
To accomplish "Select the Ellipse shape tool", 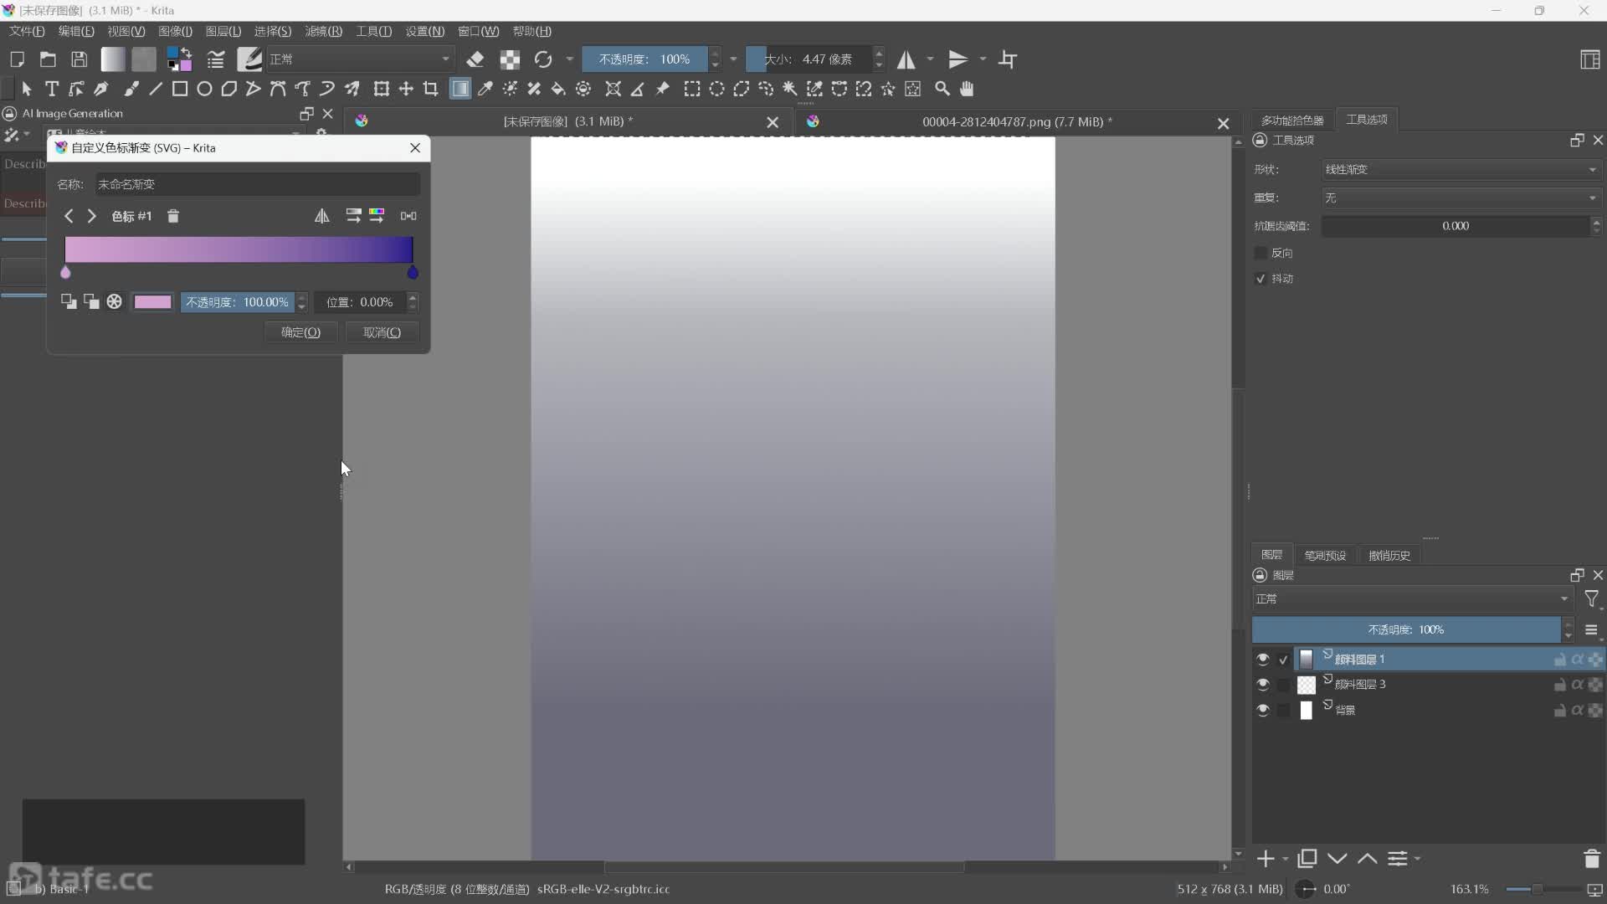I will pyautogui.click(x=204, y=89).
